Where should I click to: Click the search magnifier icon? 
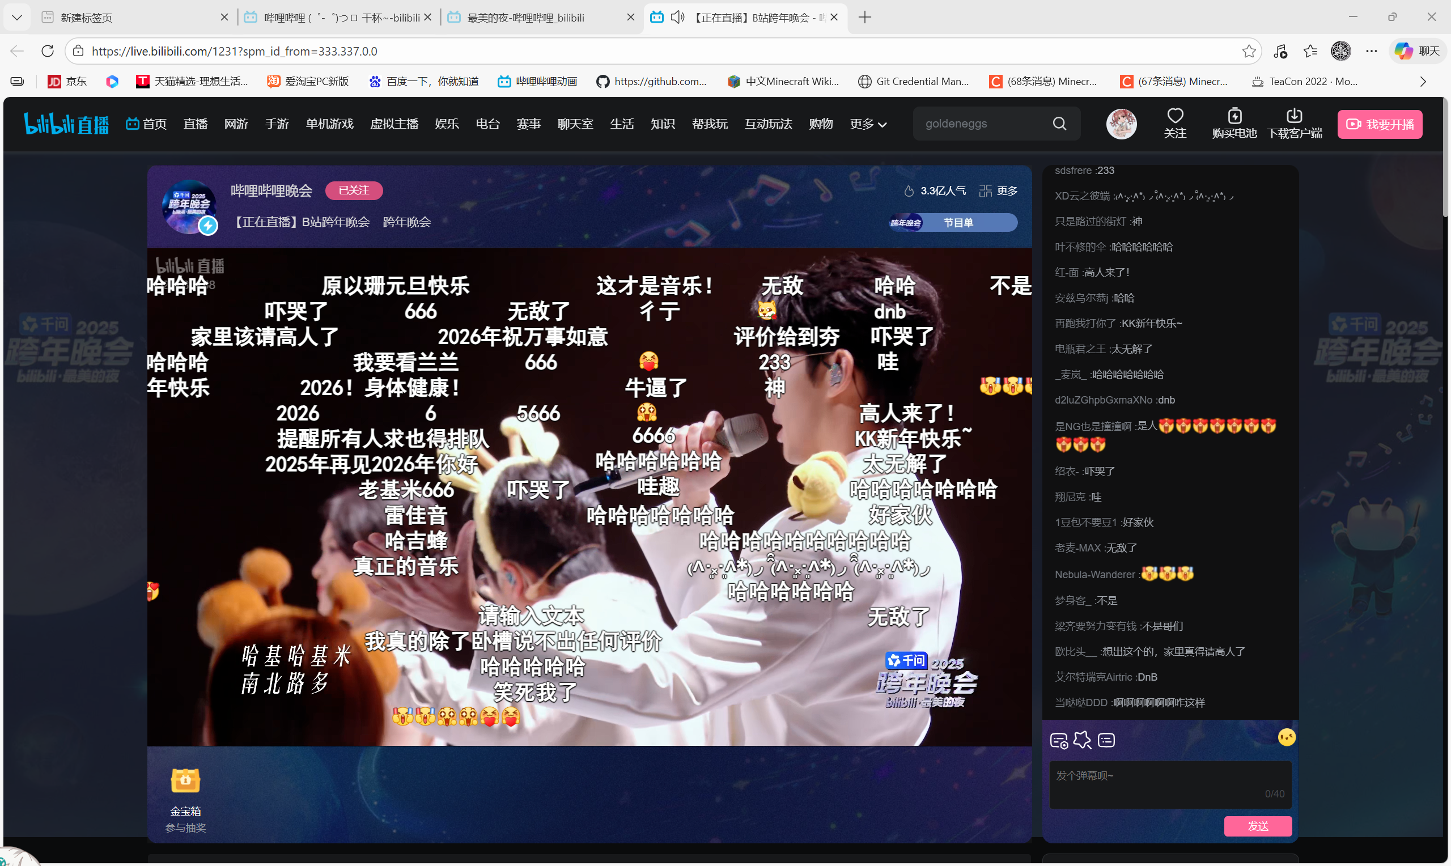tap(1059, 124)
